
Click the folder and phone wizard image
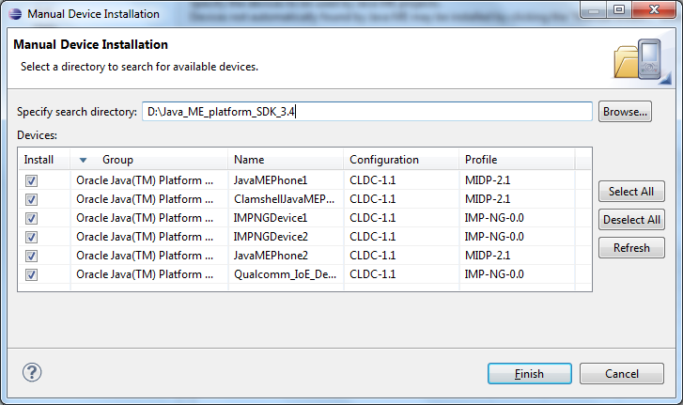click(638, 59)
